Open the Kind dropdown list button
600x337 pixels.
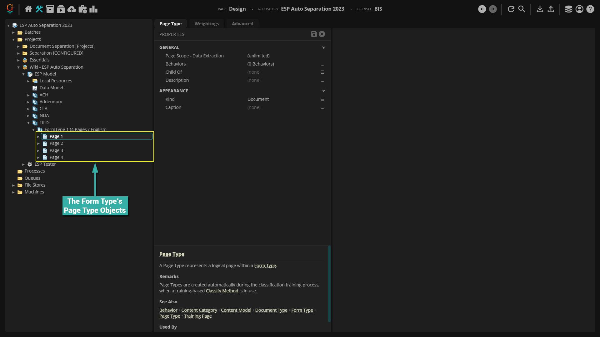322,99
